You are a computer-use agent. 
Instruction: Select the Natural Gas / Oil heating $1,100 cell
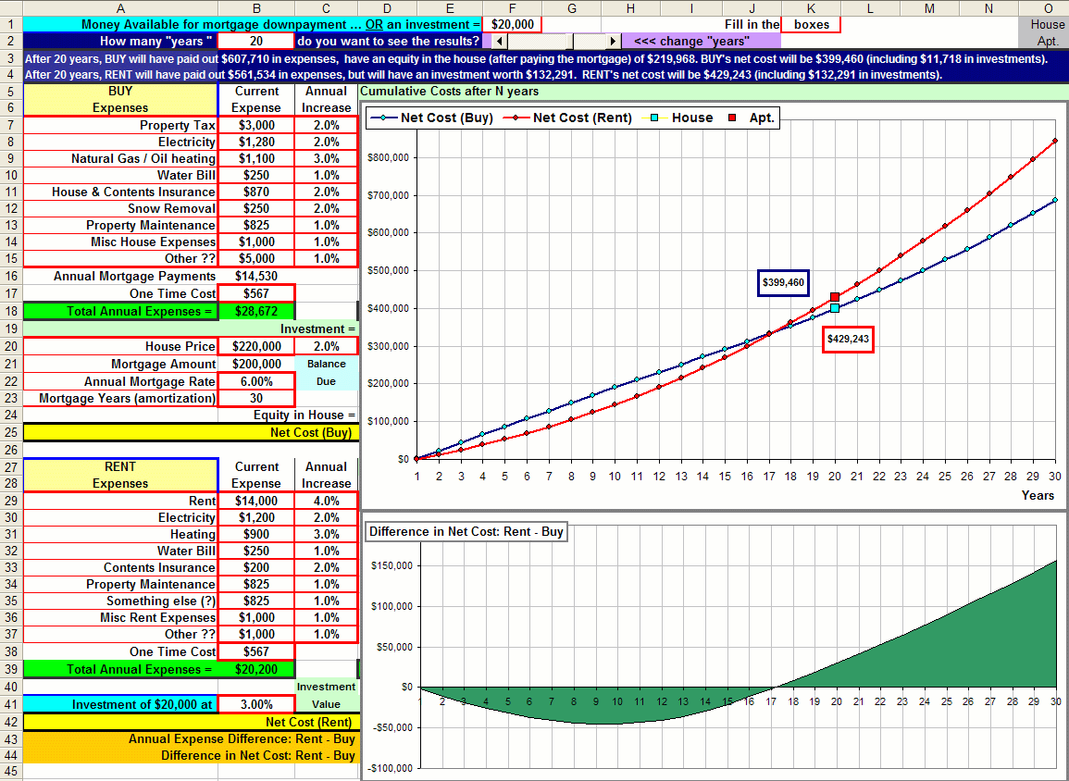(x=256, y=159)
